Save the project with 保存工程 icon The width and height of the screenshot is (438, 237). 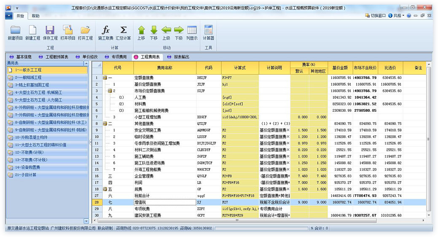pos(50,30)
